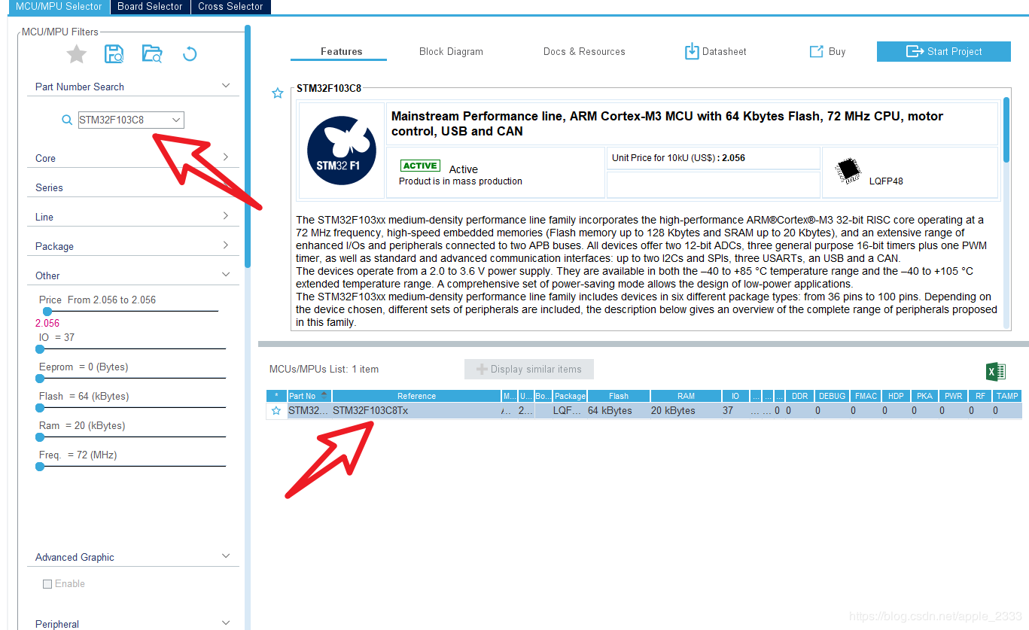This screenshot has width=1029, height=630.
Task: Open the Cross Selector tab
Action: coord(230,7)
